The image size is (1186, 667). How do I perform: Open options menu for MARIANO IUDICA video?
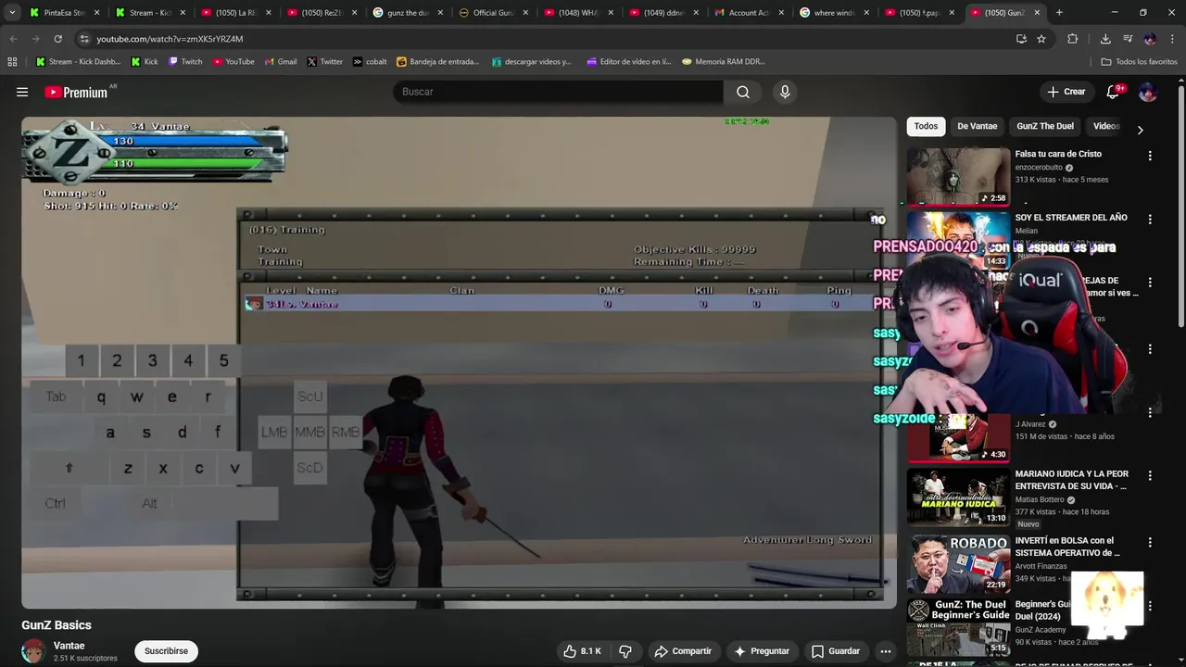1150,476
